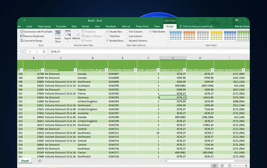Switch to the Power Pivot tab
The image size is (267, 168).
click(142, 26)
